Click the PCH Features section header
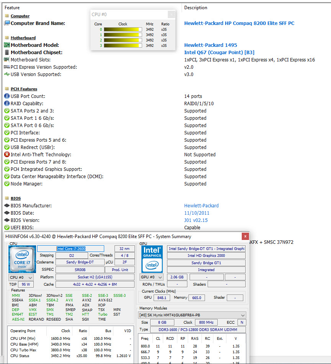Image resolution: width=331 pixels, height=364 pixels. click(24, 89)
